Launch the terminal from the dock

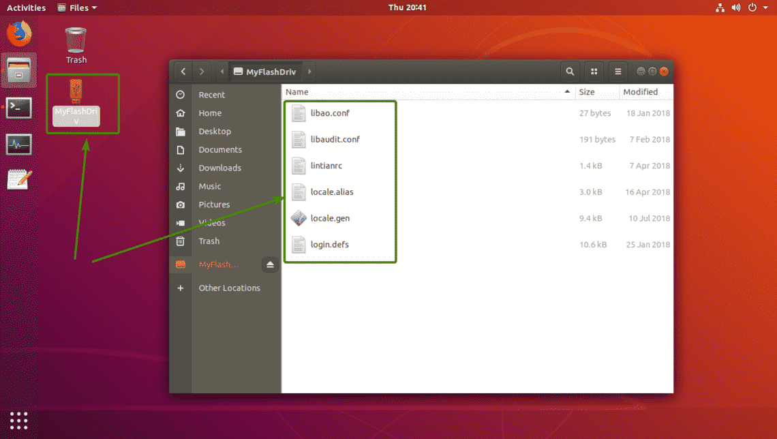(x=18, y=108)
